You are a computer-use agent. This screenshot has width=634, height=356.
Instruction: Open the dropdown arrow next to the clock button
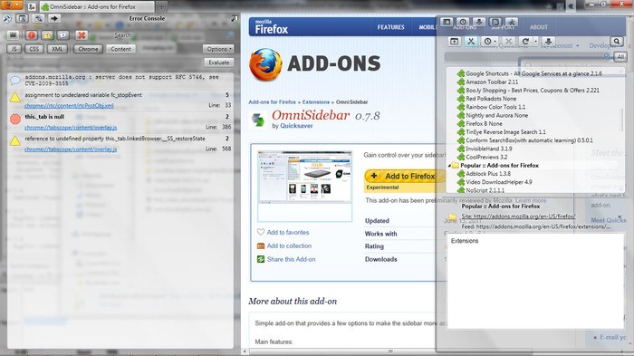495,42
